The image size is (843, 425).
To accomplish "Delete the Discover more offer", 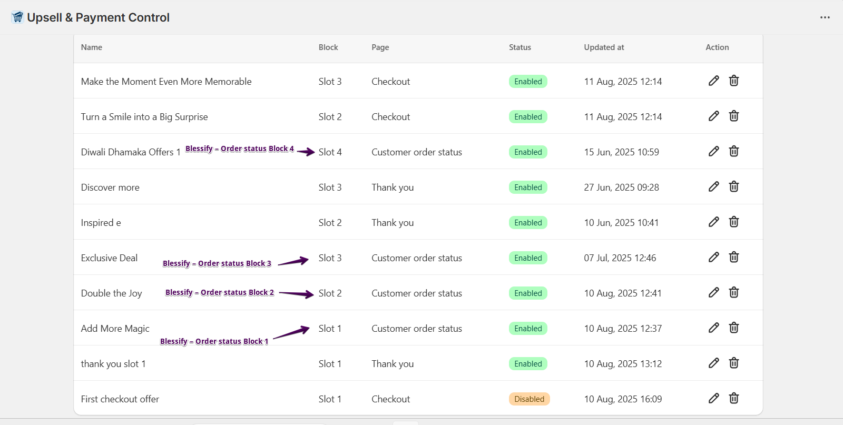I will tap(733, 186).
